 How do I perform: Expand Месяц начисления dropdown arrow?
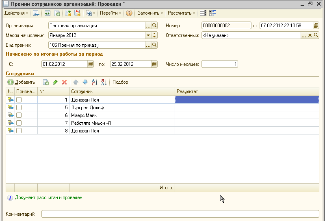pos(148,35)
